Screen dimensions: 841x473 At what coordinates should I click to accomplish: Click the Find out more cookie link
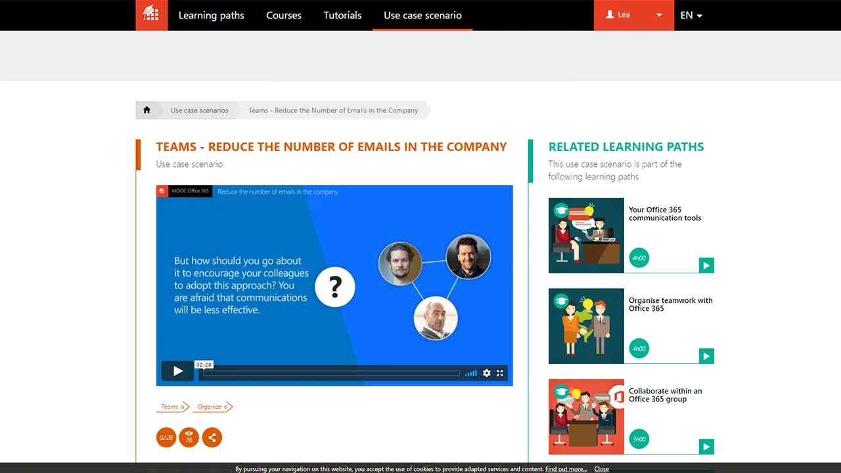point(566,469)
